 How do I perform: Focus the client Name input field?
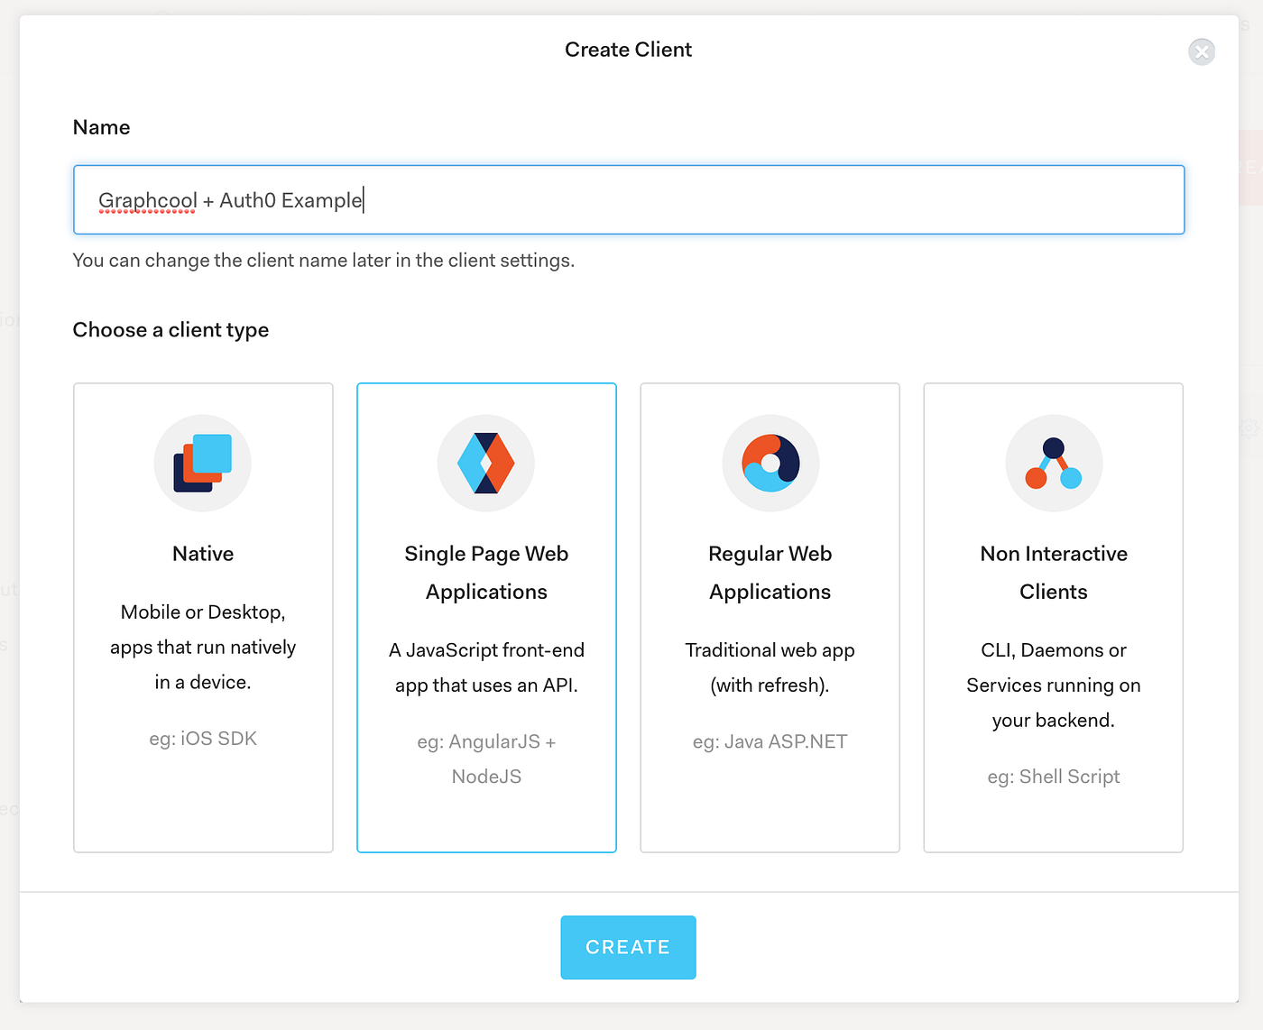tap(629, 199)
